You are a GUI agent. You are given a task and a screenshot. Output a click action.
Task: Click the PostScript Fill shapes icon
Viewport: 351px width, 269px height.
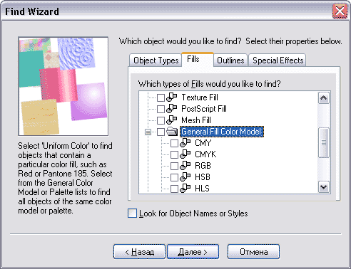(x=171, y=109)
